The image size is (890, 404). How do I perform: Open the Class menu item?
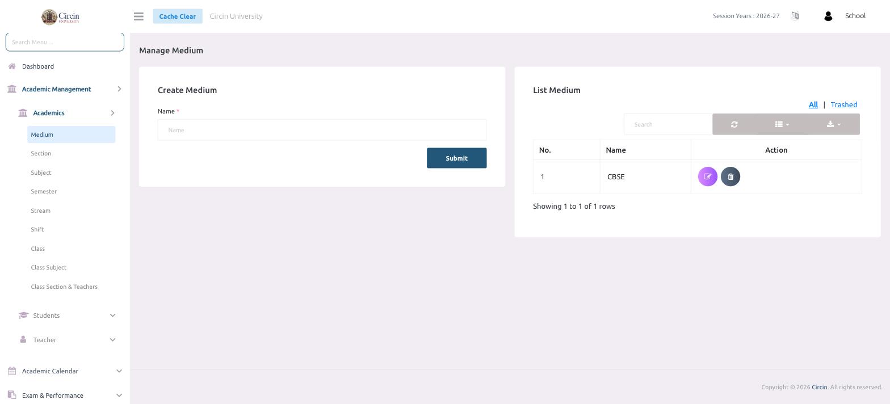(37, 249)
